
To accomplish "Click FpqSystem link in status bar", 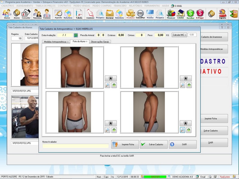I will coord(225,177).
